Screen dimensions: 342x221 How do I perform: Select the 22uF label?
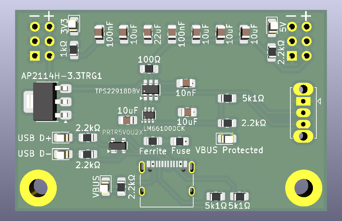(158, 34)
